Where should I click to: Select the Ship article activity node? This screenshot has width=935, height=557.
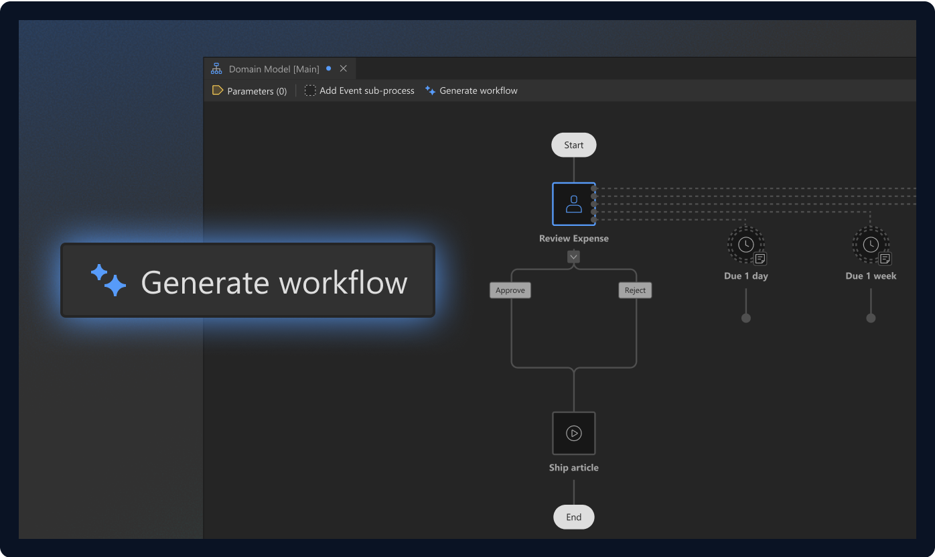573,433
